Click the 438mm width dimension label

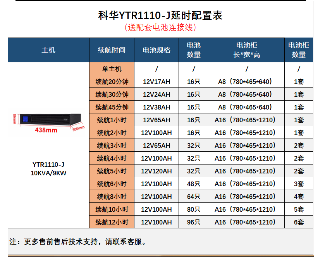(x=46, y=130)
